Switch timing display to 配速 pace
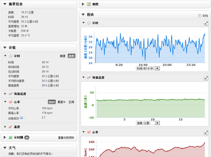The height and width of the screenshot is (157, 211). coord(63,56)
